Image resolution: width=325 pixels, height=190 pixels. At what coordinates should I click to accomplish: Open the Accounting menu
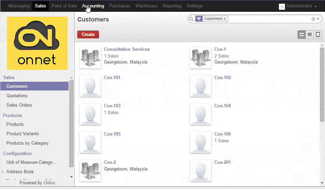pyautogui.click(x=93, y=6)
